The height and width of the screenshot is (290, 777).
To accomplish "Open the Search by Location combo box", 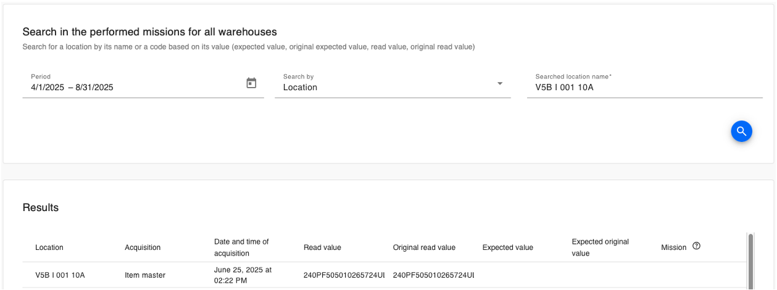I will click(393, 85).
